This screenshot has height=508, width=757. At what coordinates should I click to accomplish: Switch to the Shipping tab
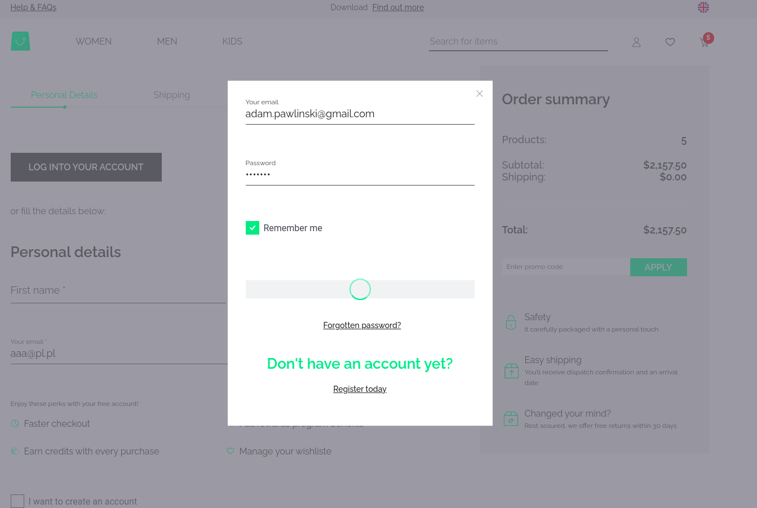click(x=172, y=95)
